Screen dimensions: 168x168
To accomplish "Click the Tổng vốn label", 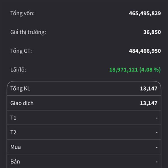I will pos(22,13).
